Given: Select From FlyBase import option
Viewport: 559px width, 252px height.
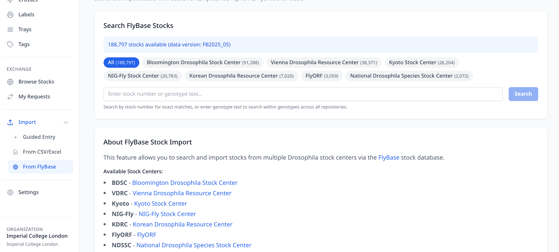Looking at the screenshot, I should pyautogui.click(x=40, y=167).
